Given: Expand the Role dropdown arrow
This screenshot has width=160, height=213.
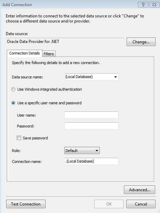Looking at the screenshot, I should 97,151.
